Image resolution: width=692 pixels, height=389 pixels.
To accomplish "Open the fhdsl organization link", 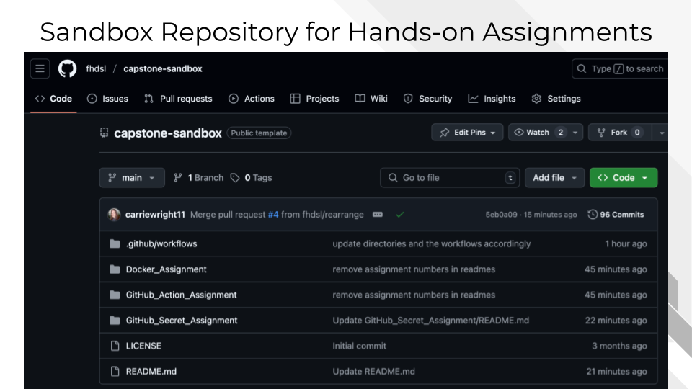I will tap(96, 69).
